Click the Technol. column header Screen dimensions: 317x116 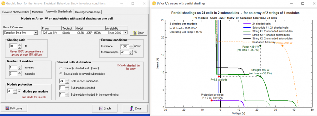click(x=68, y=28)
